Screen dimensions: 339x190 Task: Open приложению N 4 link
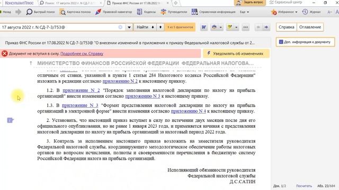[x=189, y=111]
